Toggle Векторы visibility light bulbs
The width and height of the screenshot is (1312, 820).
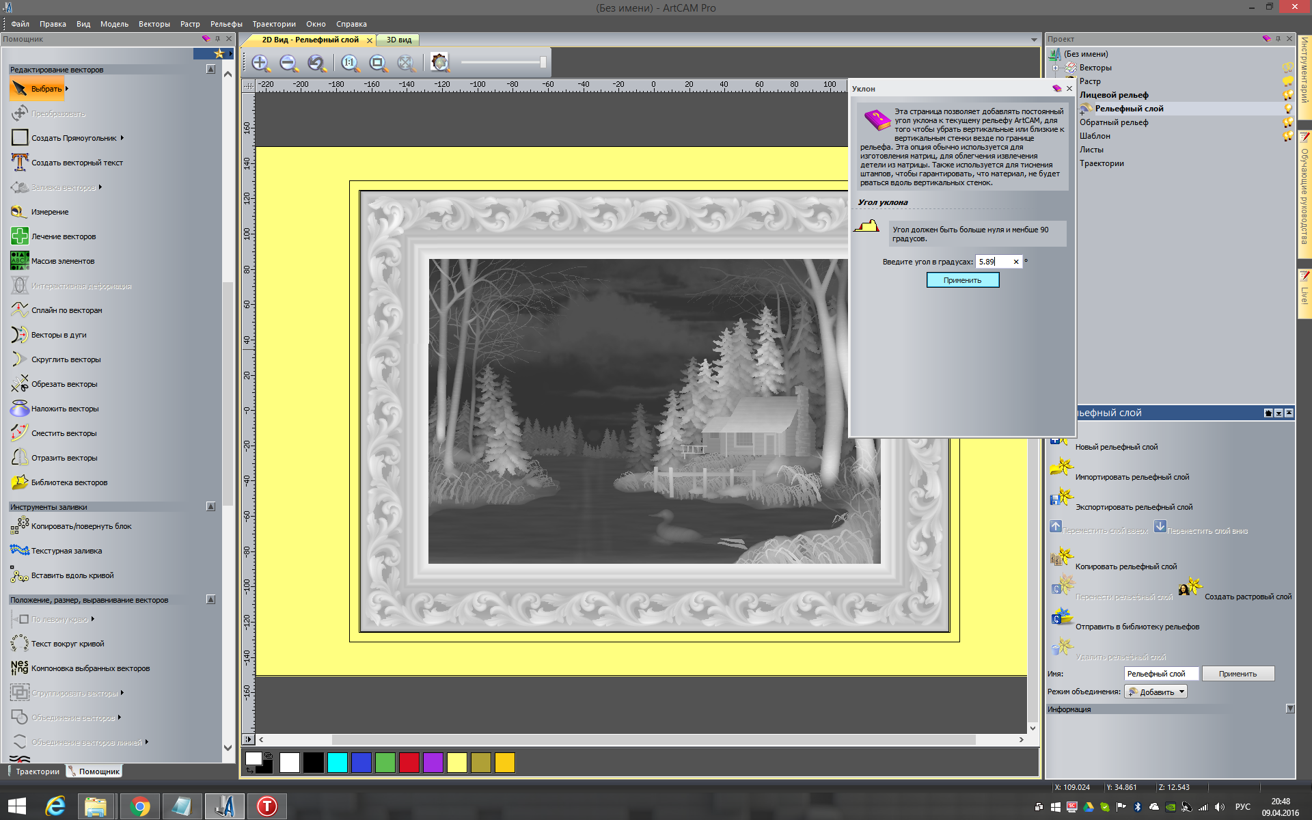[x=1288, y=68]
